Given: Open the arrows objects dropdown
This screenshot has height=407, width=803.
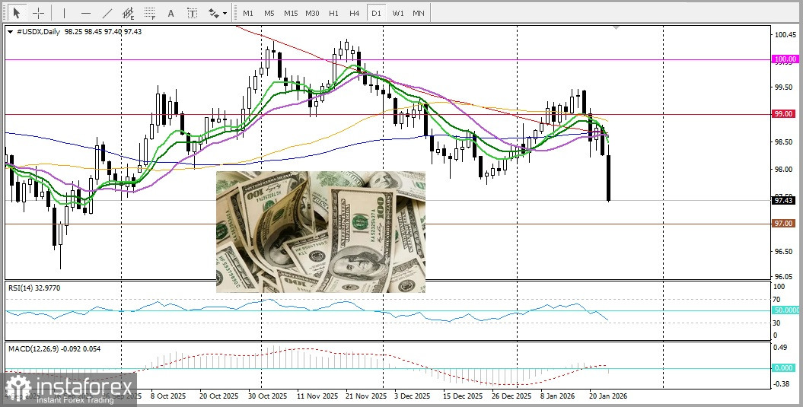Looking at the screenshot, I should coord(218,13).
